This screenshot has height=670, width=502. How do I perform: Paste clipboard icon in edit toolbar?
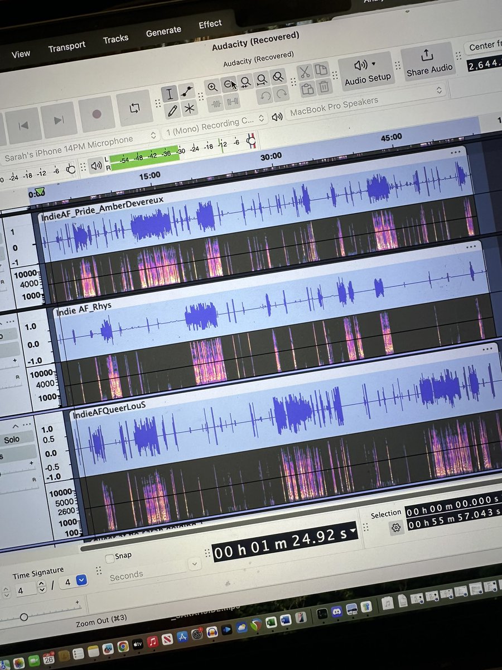pyautogui.click(x=307, y=89)
